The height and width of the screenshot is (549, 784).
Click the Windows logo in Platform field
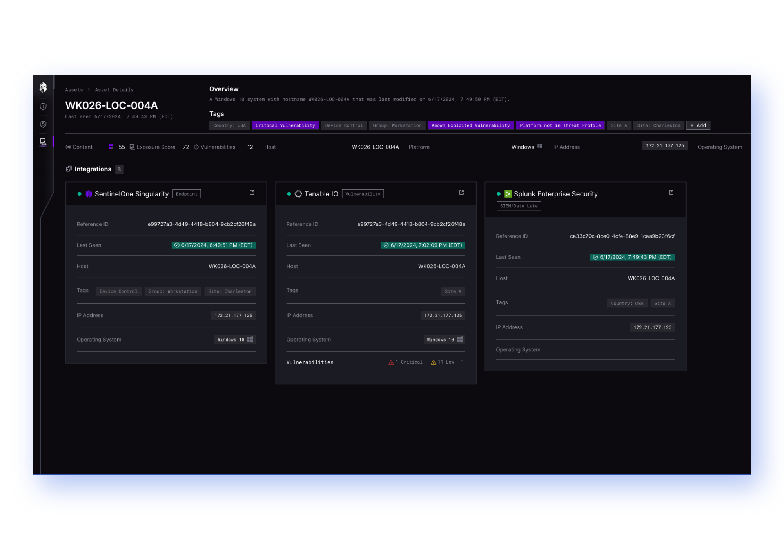540,146
